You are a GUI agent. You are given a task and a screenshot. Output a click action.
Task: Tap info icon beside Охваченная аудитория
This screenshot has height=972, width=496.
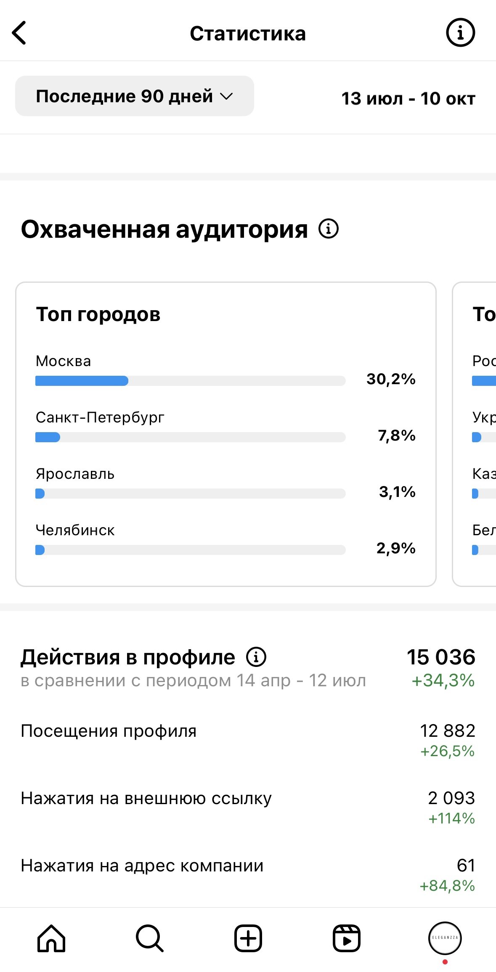(328, 229)
